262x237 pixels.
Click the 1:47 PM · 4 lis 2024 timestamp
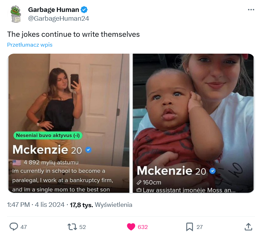coord(36,205)
